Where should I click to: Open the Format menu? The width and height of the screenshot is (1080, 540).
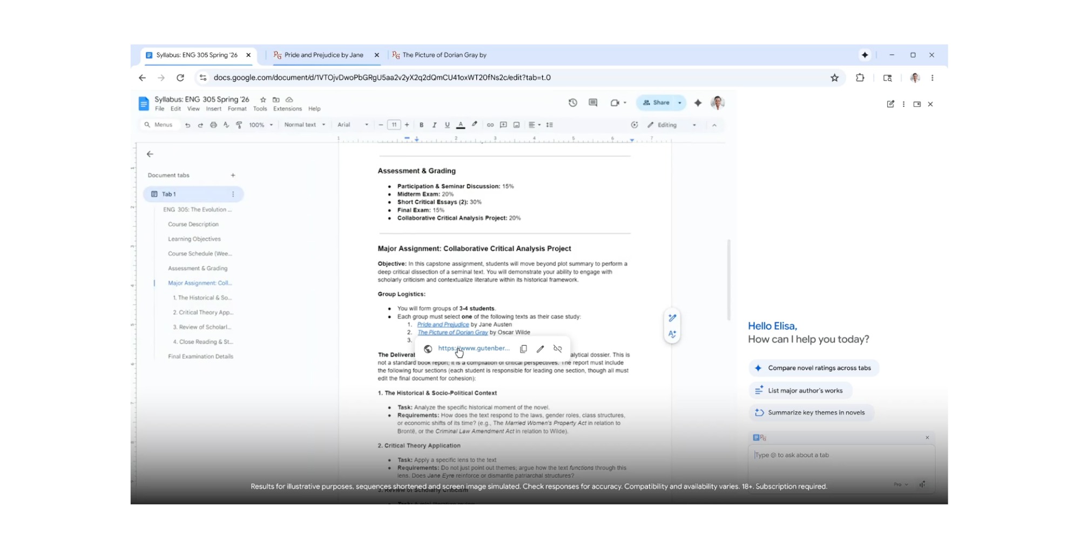[x=237, y=109]
